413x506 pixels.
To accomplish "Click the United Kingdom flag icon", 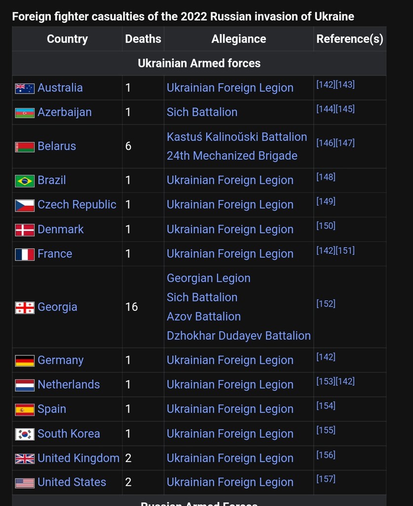I will pos(25,459).
